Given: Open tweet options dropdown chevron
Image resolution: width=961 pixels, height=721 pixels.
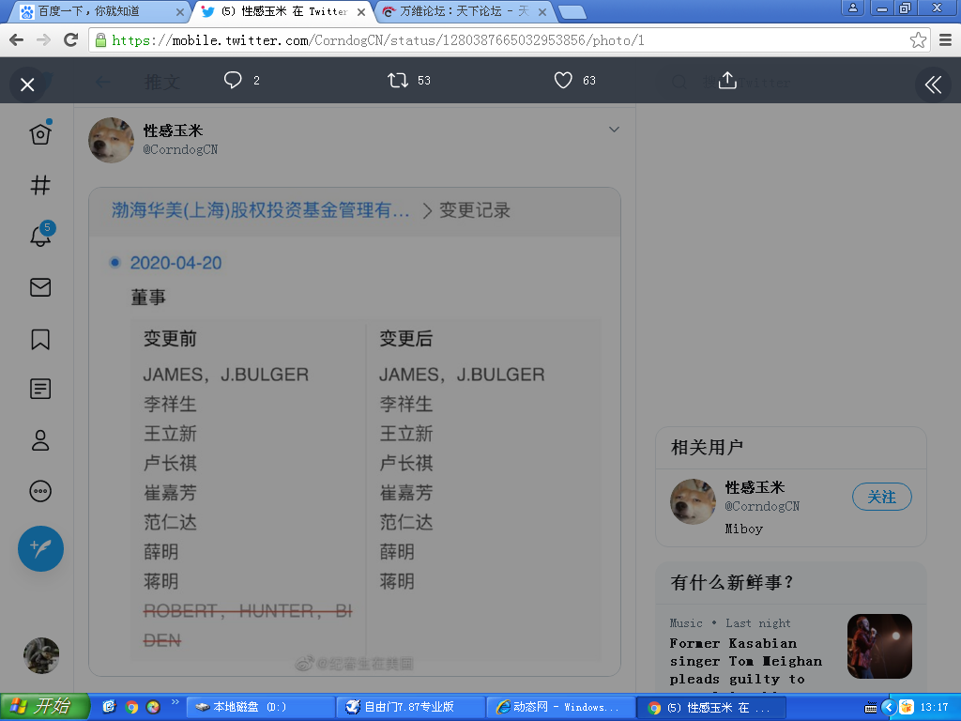Looking at the screenshot, I should 614,130.
